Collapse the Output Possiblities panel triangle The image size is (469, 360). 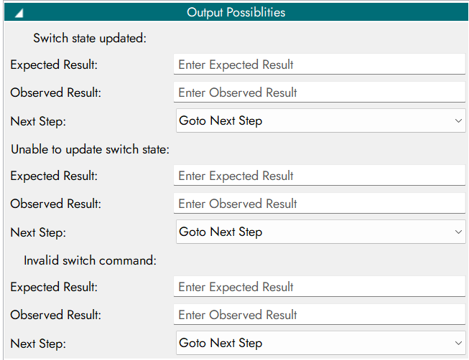19,13
